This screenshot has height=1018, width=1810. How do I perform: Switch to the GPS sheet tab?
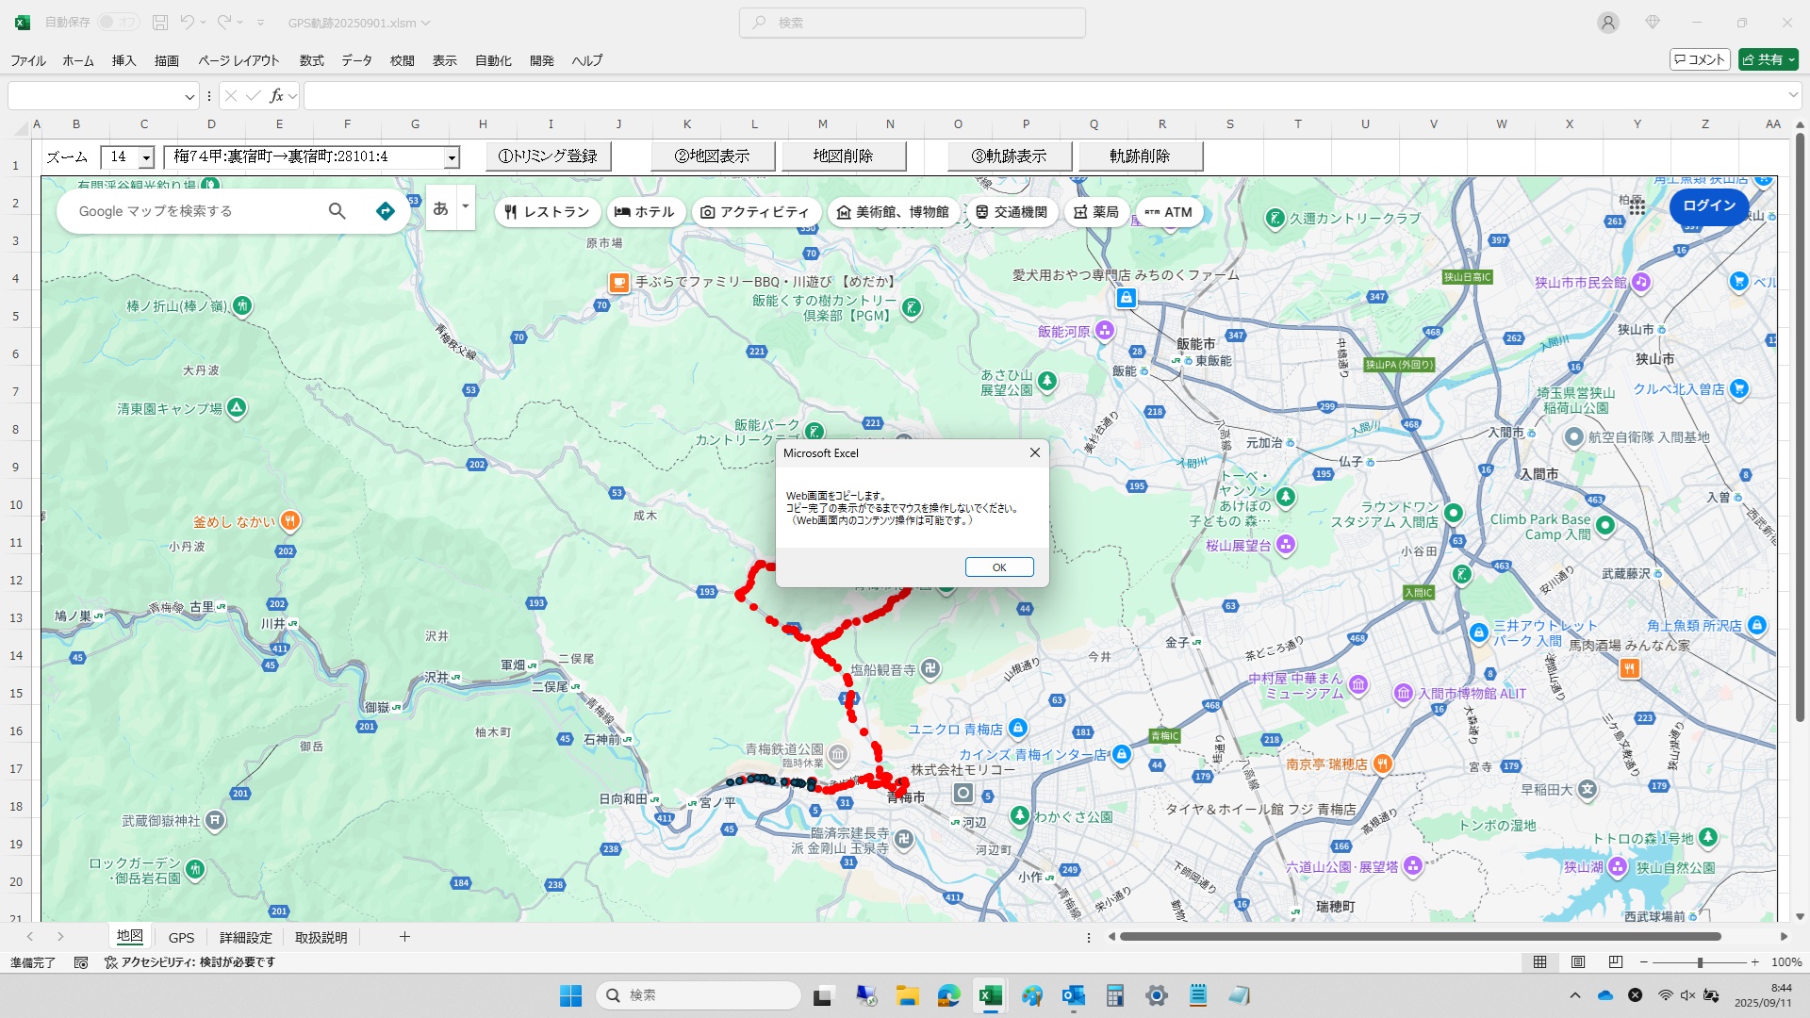(x=181, y=937)
